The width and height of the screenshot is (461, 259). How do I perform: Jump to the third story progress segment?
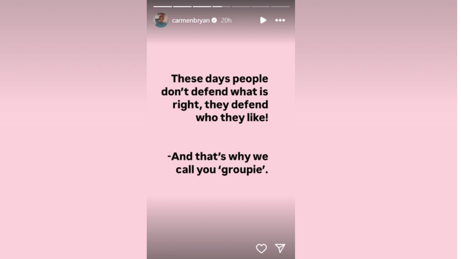202,7
